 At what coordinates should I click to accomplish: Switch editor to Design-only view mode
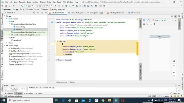tap(179, 17)
